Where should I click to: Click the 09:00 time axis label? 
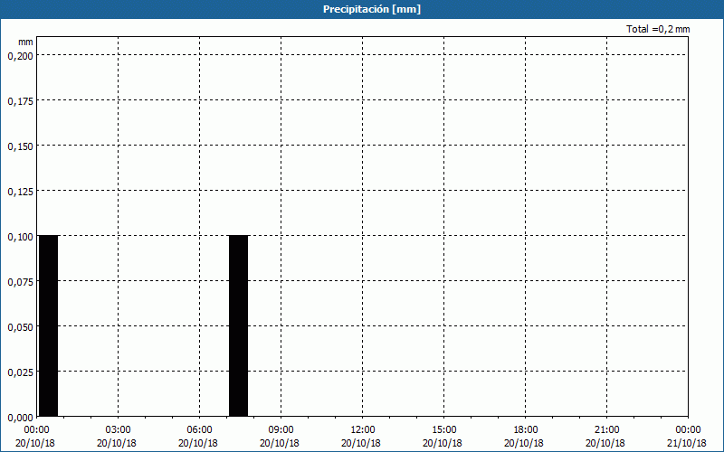point(281,430)
